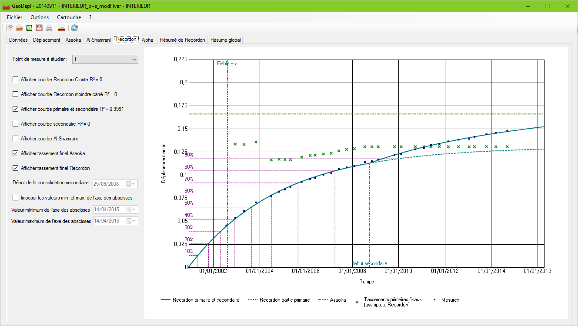
Task: Check Imposer les valeurs min. et max. option
Action: (x=16, y=198)
